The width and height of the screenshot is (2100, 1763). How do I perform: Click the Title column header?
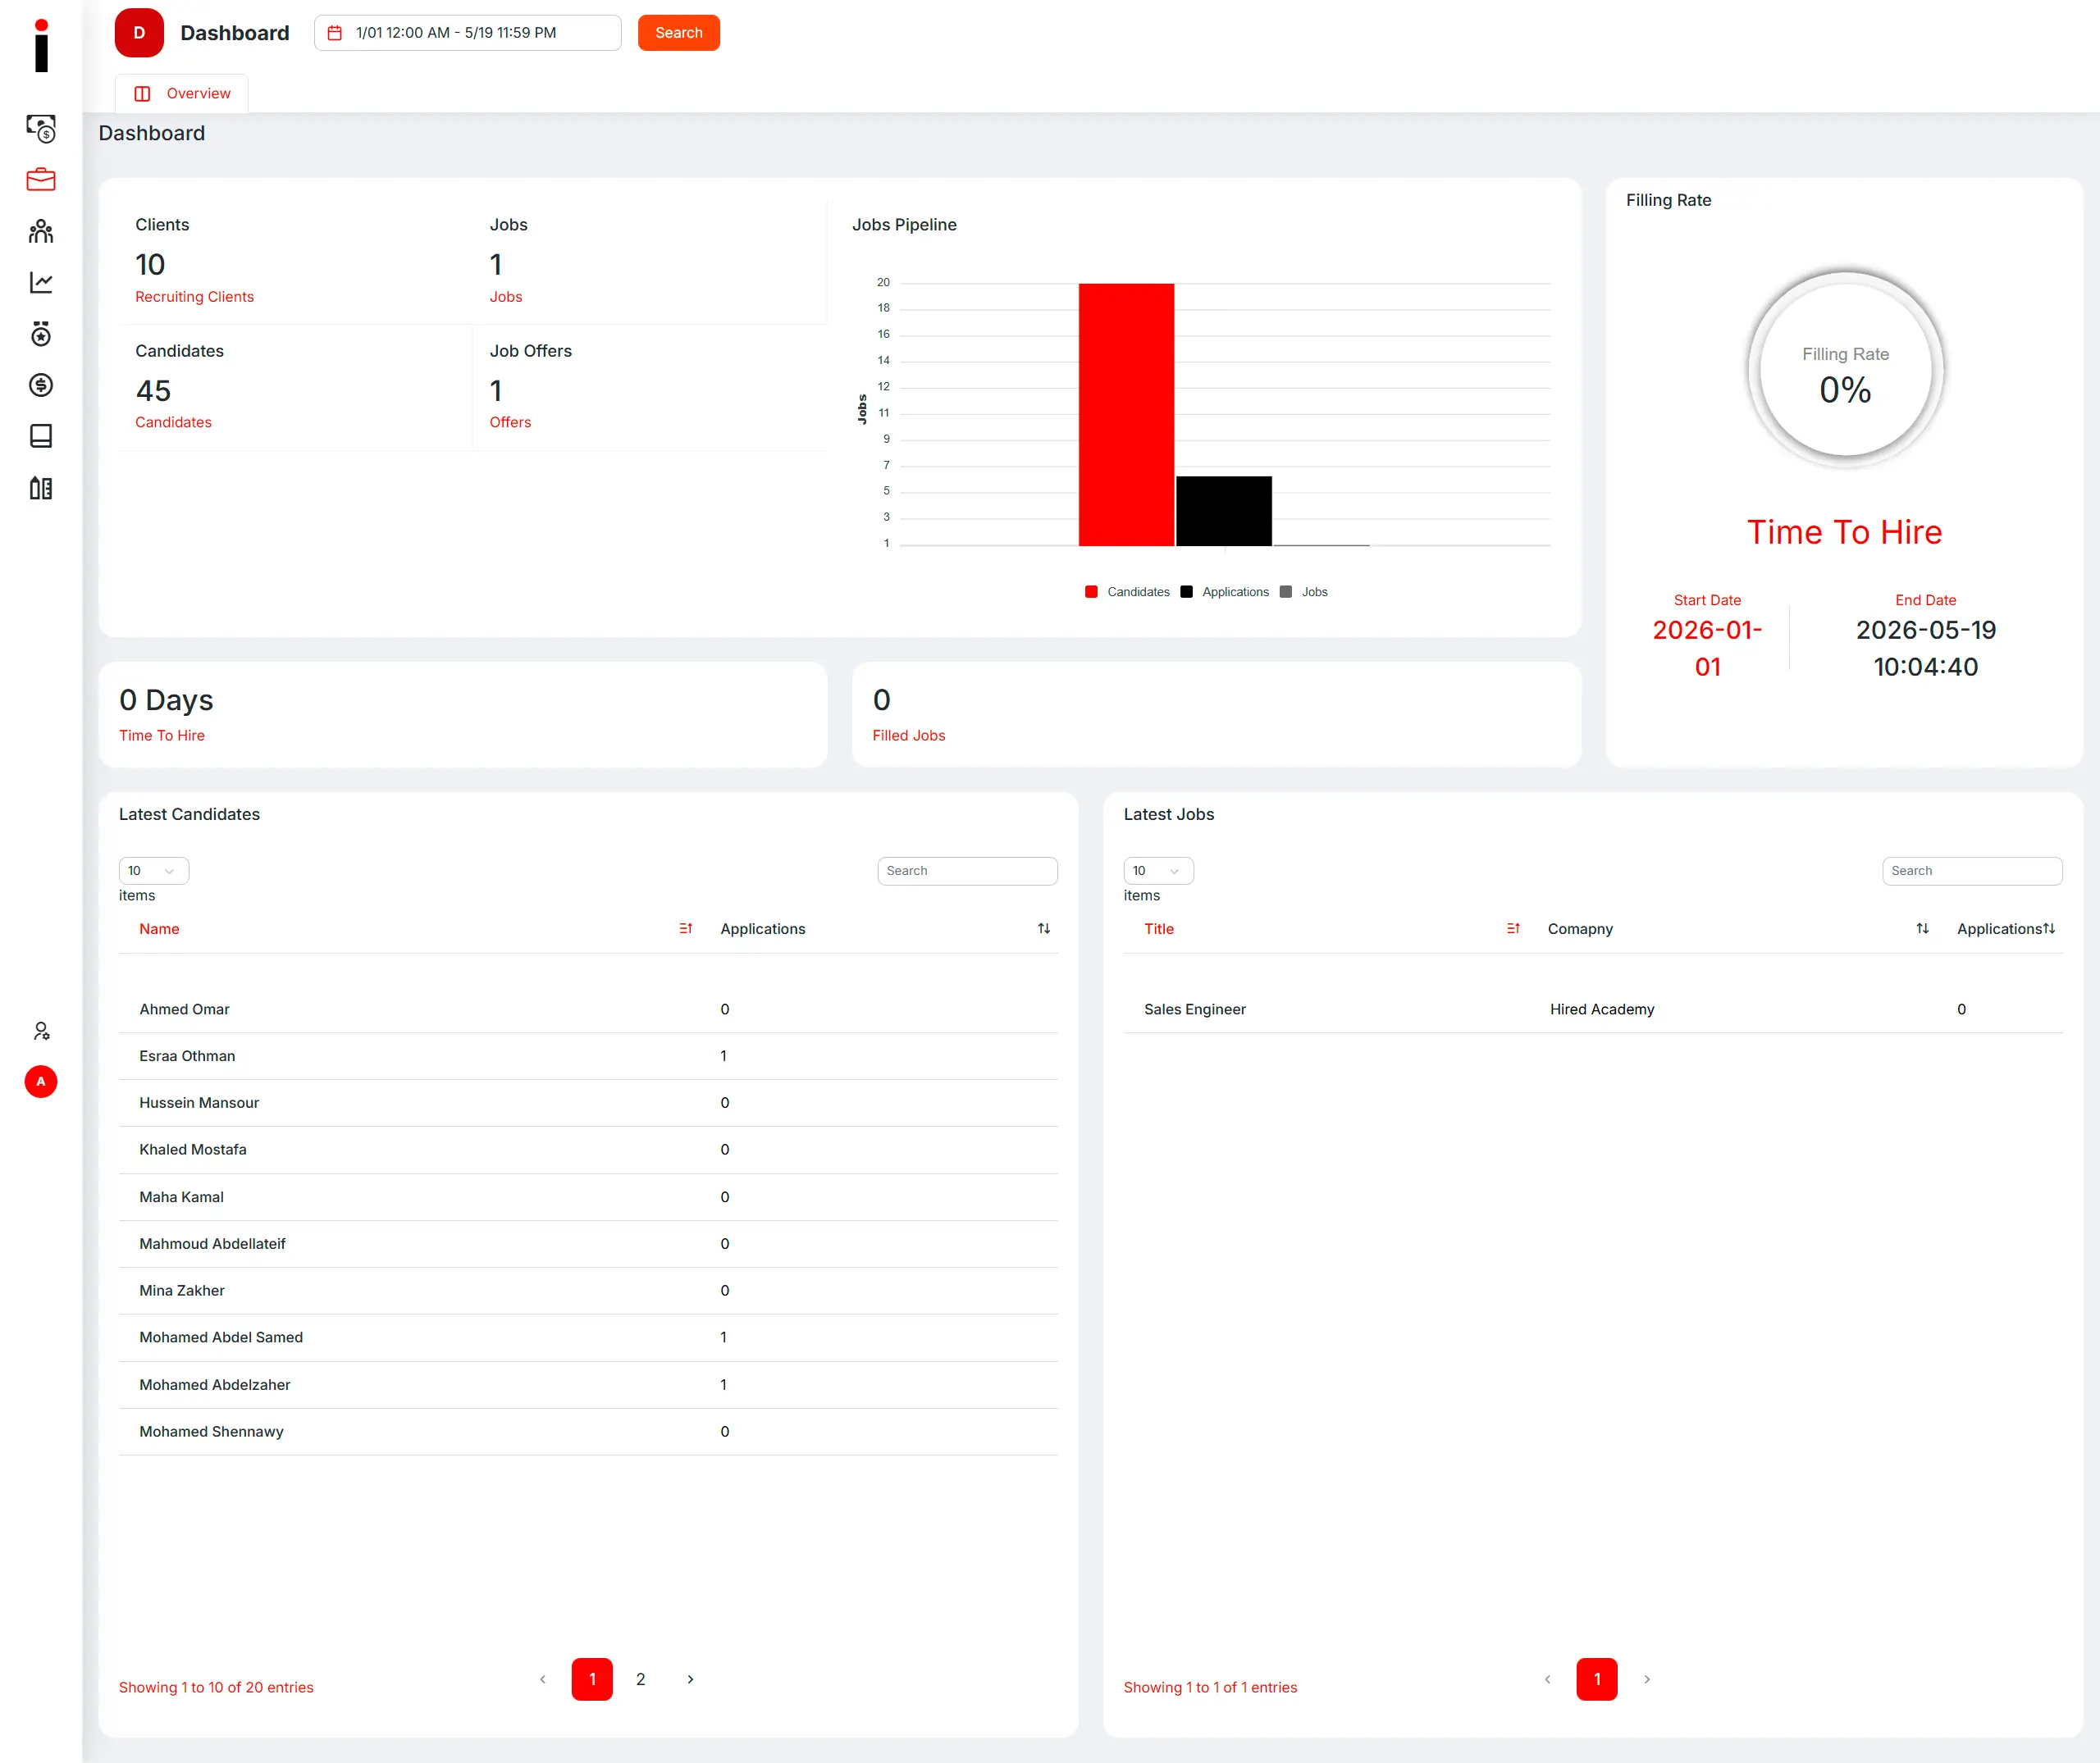[1159, 928]
